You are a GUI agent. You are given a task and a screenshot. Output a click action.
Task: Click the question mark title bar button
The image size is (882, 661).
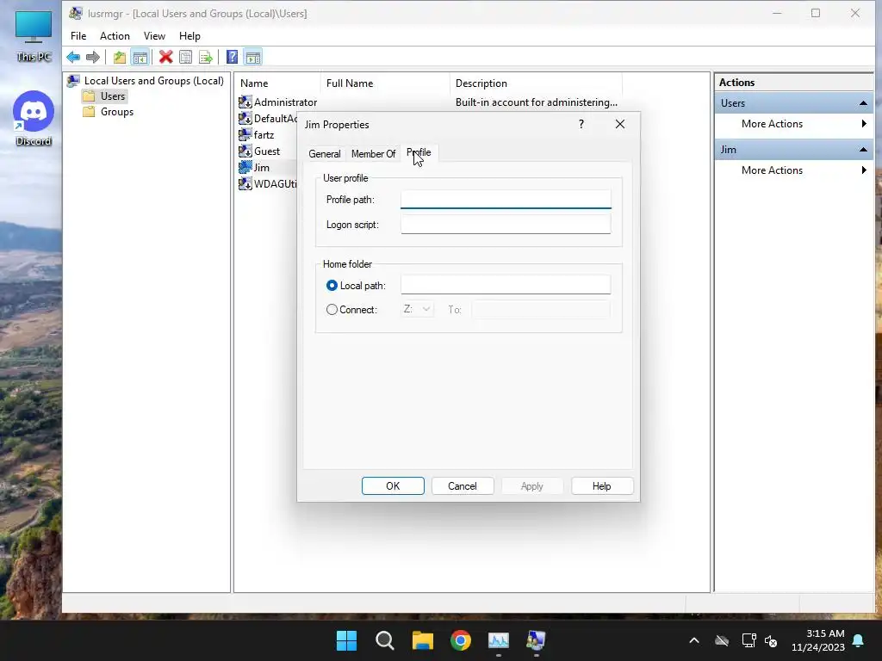coord(581,124)
